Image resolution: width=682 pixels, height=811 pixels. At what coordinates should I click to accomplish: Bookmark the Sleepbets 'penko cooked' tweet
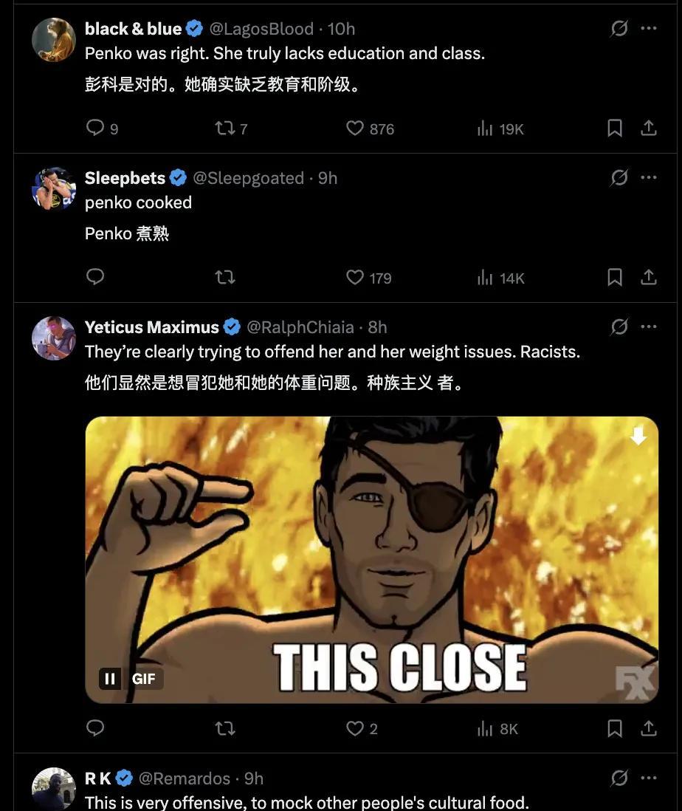(614, 277)
